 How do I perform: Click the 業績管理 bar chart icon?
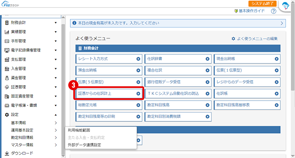(7, 32)
